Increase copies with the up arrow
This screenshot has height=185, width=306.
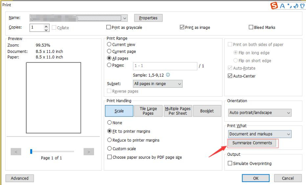[x=46, y=26]
